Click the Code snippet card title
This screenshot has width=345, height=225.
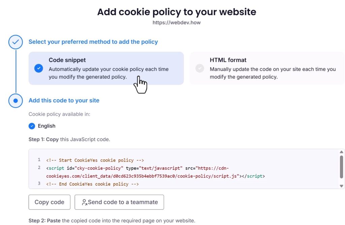tap(67, 60)
